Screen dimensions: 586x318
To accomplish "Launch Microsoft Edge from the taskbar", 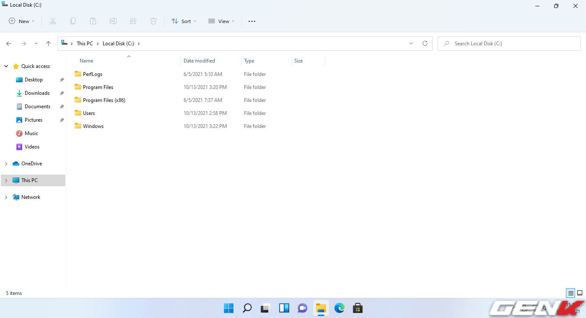I will pos(339,308).
